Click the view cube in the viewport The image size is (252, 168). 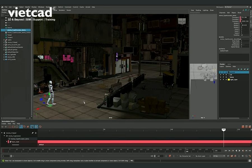coord(182,21)
